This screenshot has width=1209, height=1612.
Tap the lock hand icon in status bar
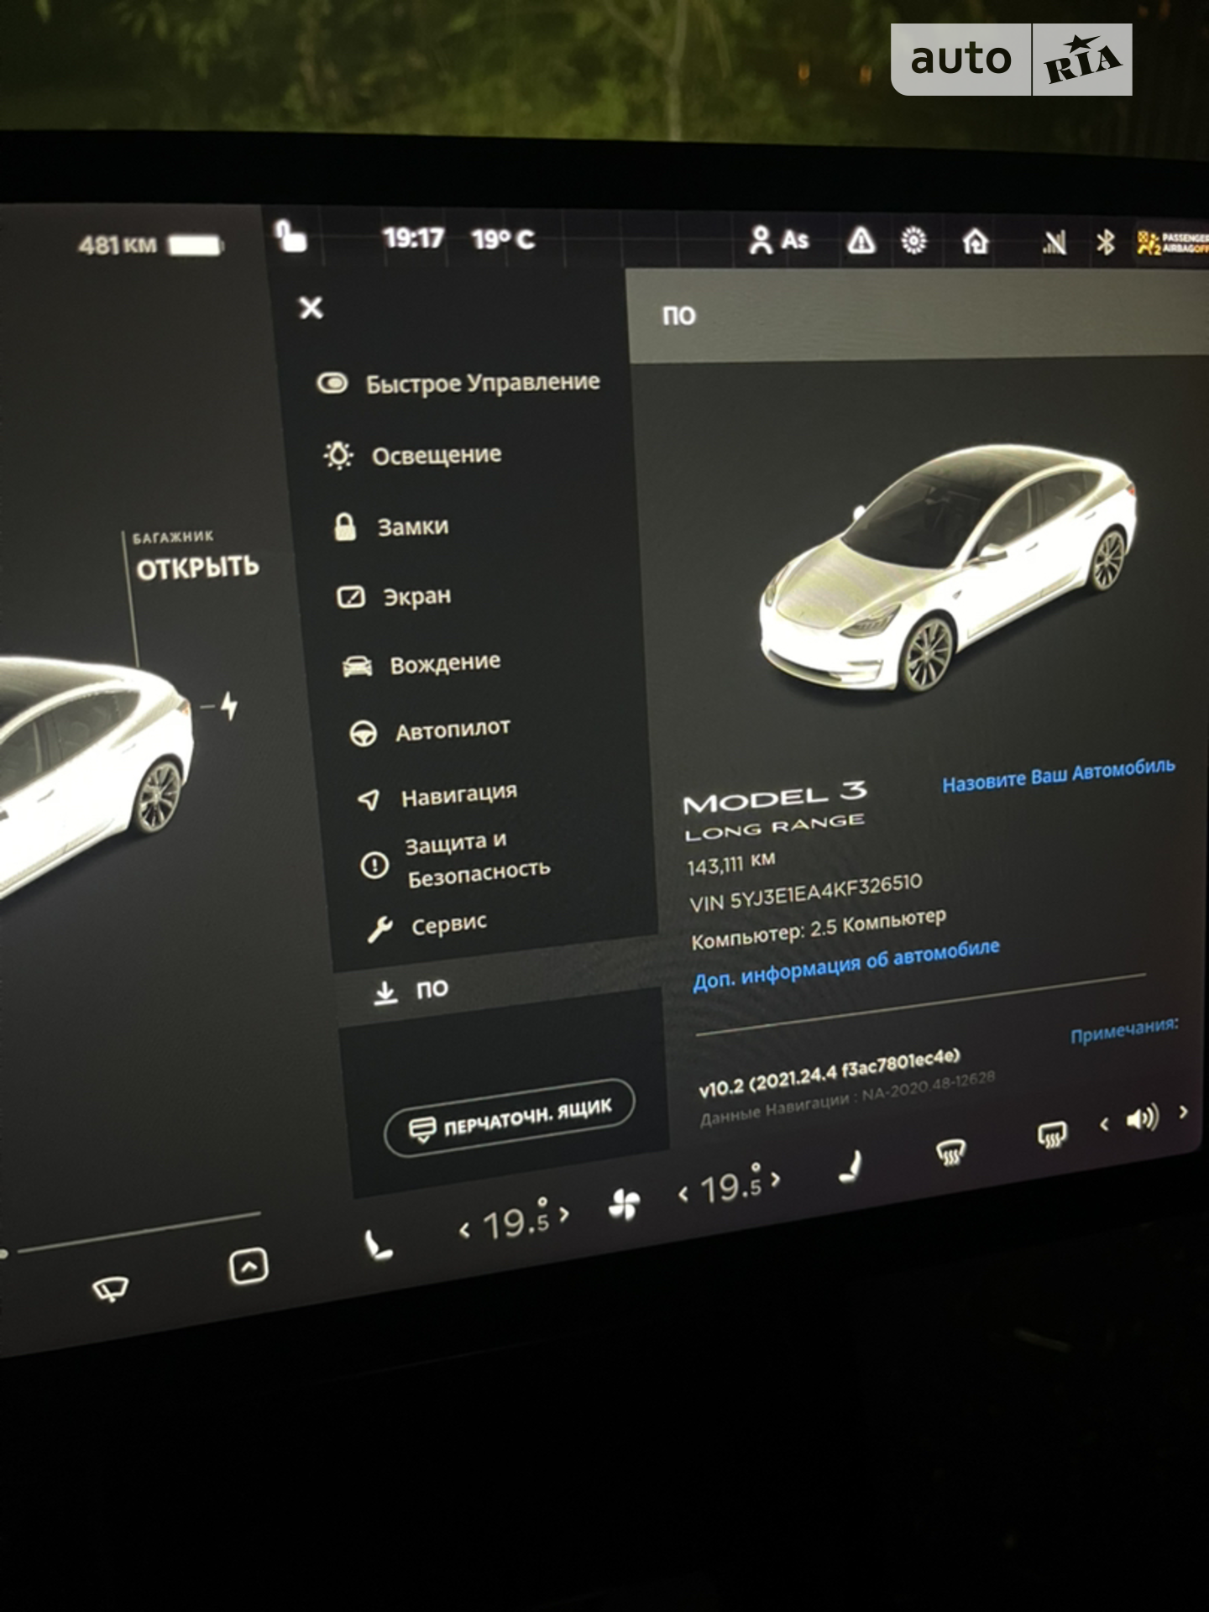(x=290, y=236)
